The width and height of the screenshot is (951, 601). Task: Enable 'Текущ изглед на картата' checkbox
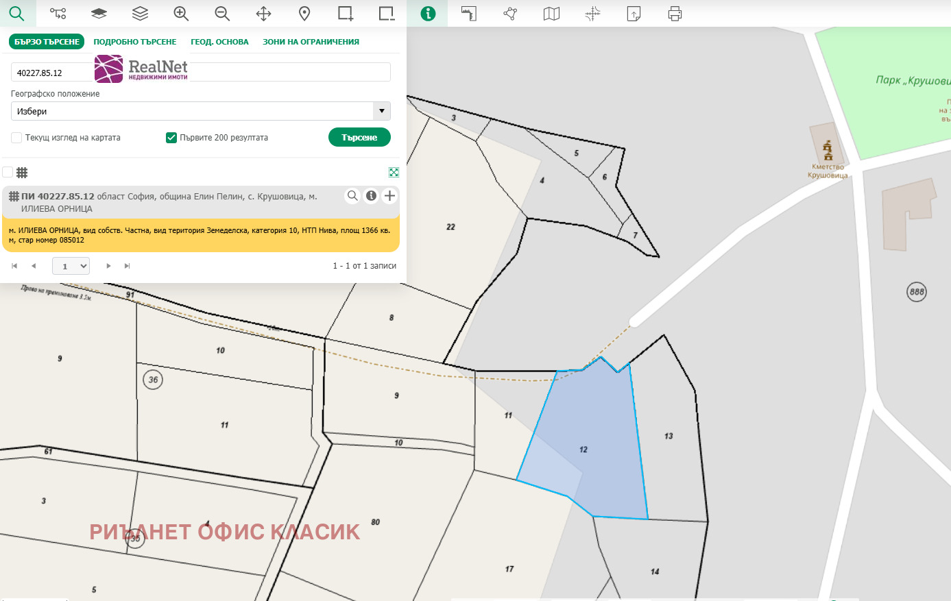17,138
